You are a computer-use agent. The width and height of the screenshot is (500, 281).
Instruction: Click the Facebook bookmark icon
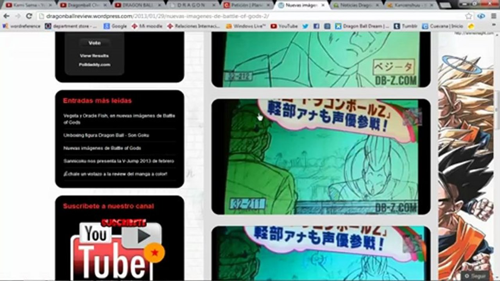coord(316,26)
